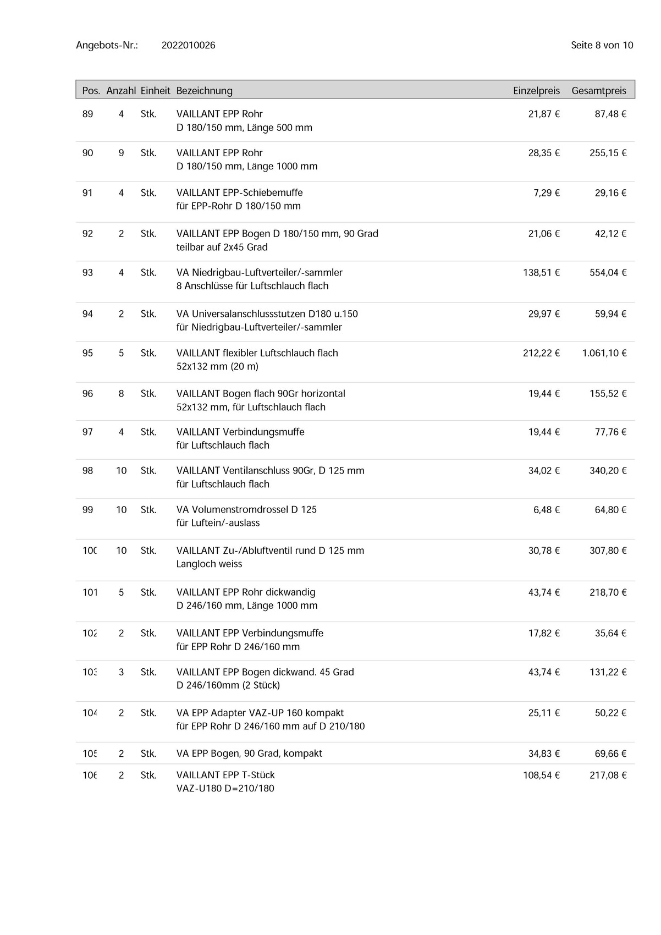Image resolution: width=661 pixels, height=935 pixels.
Task: Click 'VA Volumenstromdrossel D 125' description
Action: tap(246, 510)
